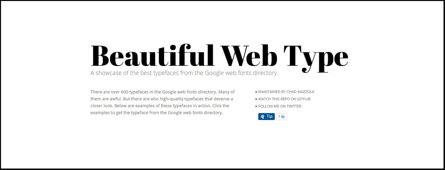
Task: Click the x icon beside Maintained by Chad Mazzola
Action: click(x=256, y=92)
